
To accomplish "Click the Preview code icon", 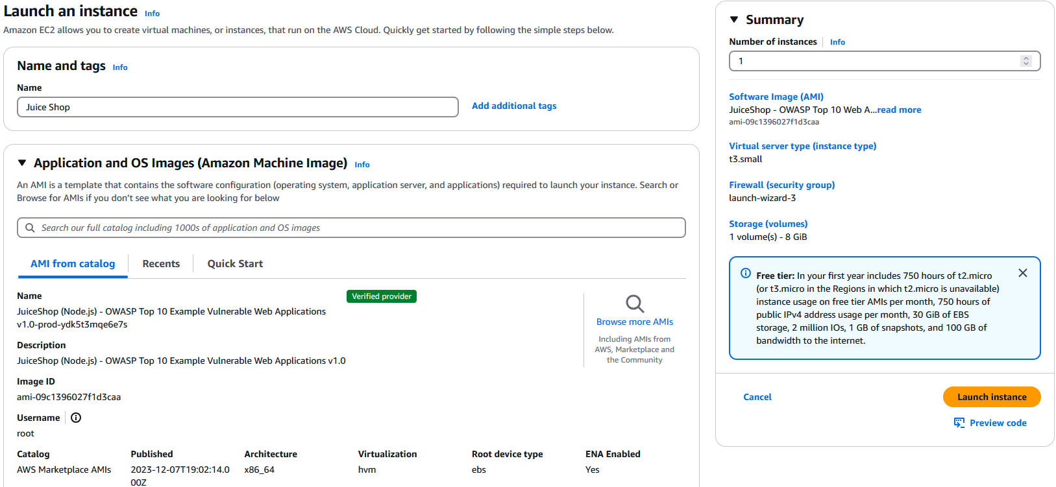I will [x=959, y=423].
